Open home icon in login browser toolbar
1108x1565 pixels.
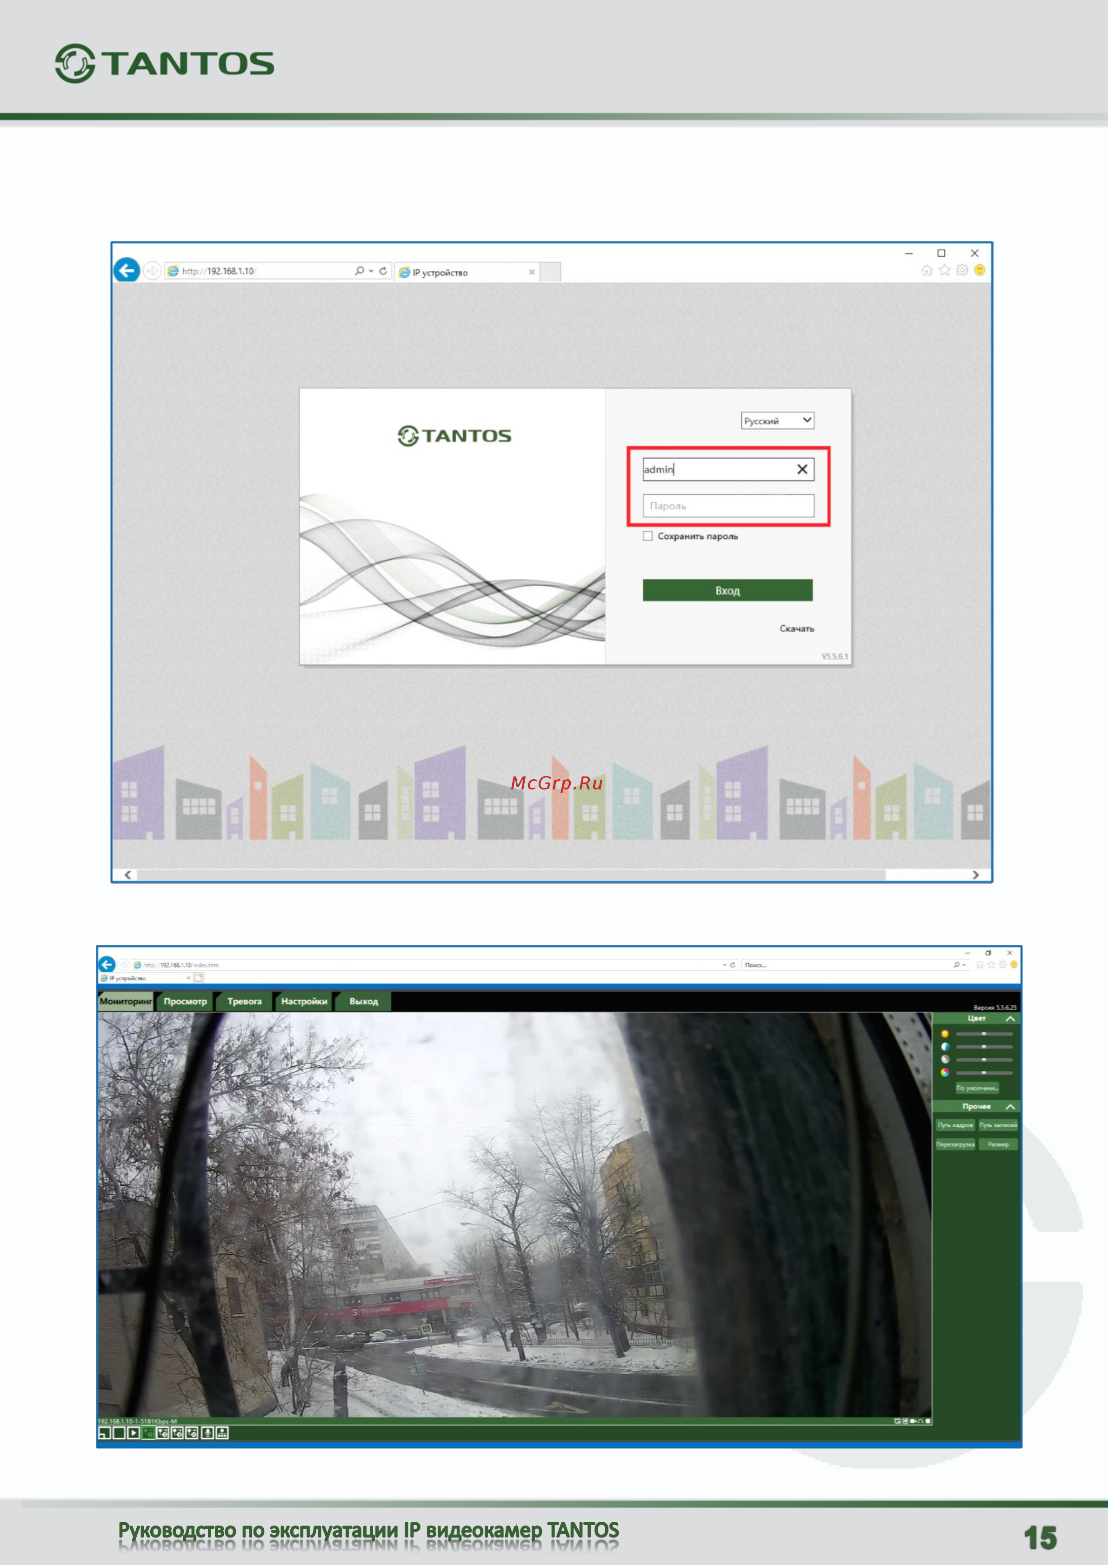[927, 270]
